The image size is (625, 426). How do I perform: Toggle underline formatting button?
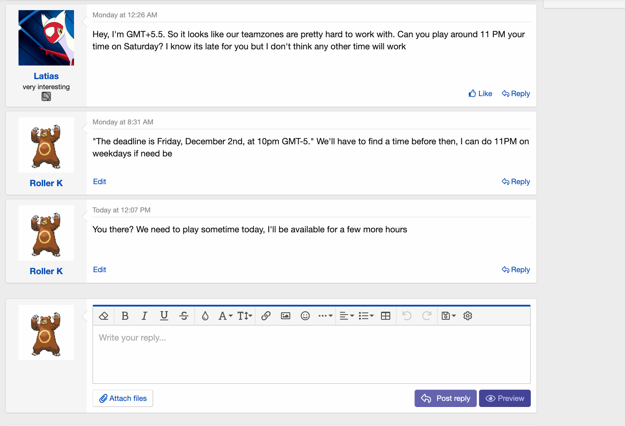[x=164, y=316]
